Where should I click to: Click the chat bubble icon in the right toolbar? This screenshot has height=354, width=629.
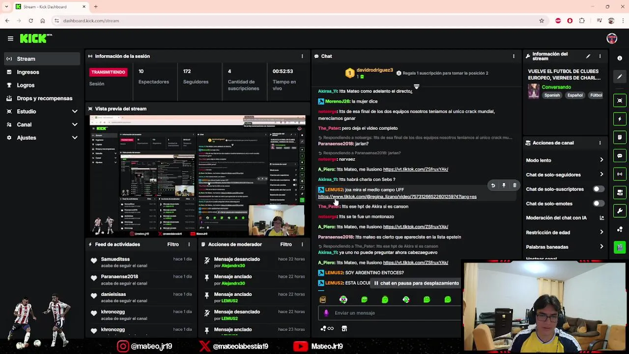point(620,156)
